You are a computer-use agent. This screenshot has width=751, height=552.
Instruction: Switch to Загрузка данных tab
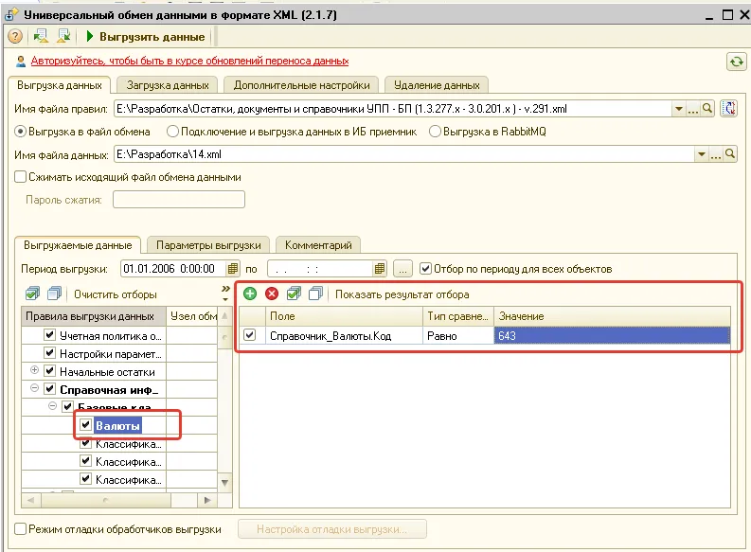(168, 85)
